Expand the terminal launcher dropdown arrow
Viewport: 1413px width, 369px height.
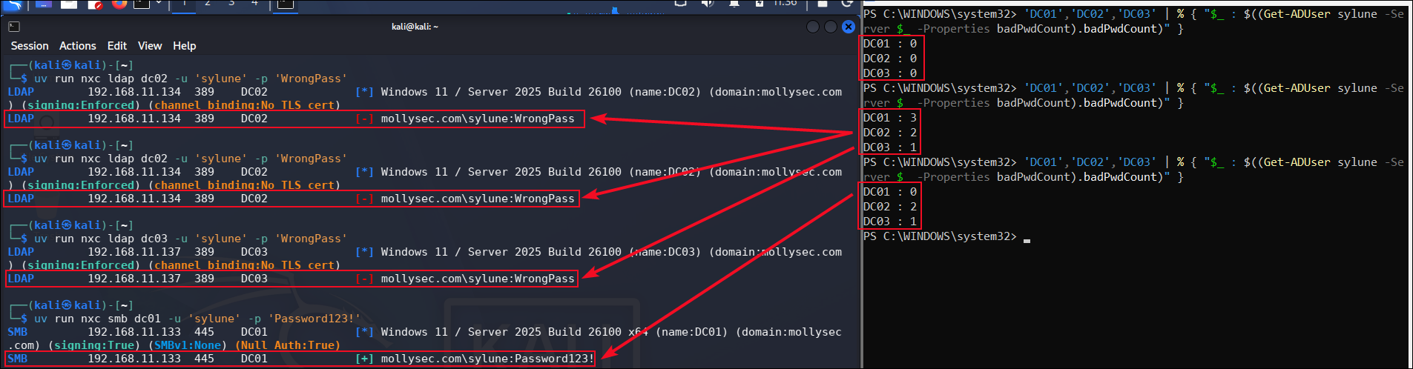point(158,4)
